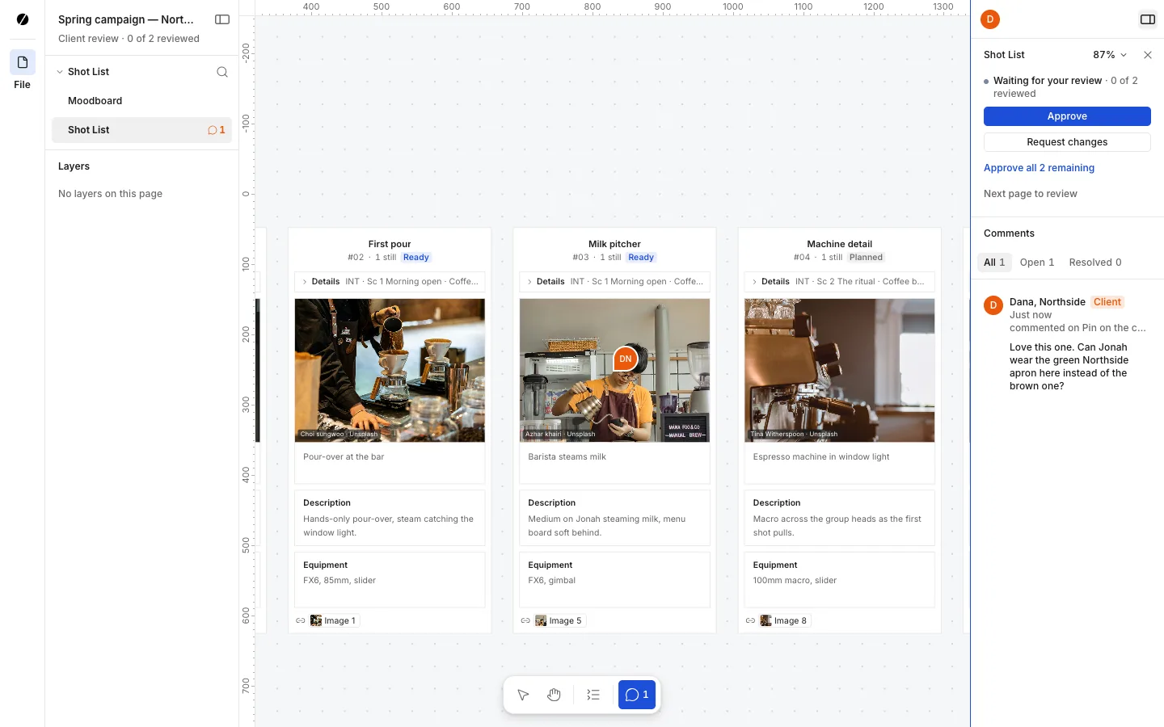
Task: Click link icon beside Image 1
Action: (x=300, y=620)
